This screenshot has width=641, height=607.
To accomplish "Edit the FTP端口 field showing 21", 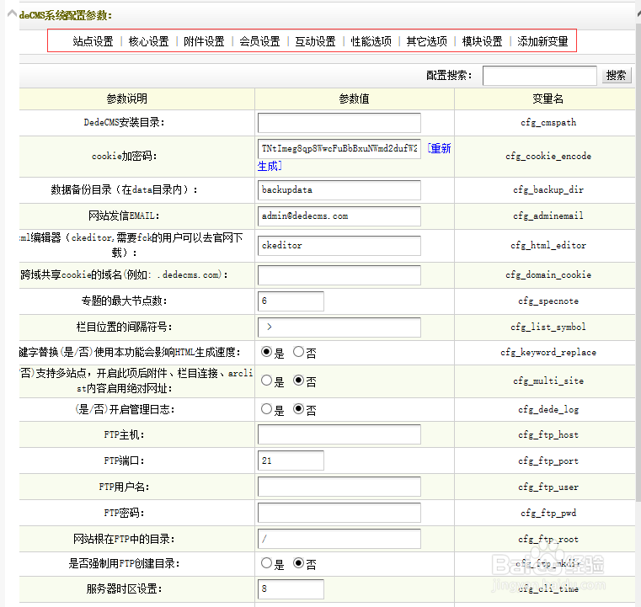I will pyautogui.click(x=291, y=461).
